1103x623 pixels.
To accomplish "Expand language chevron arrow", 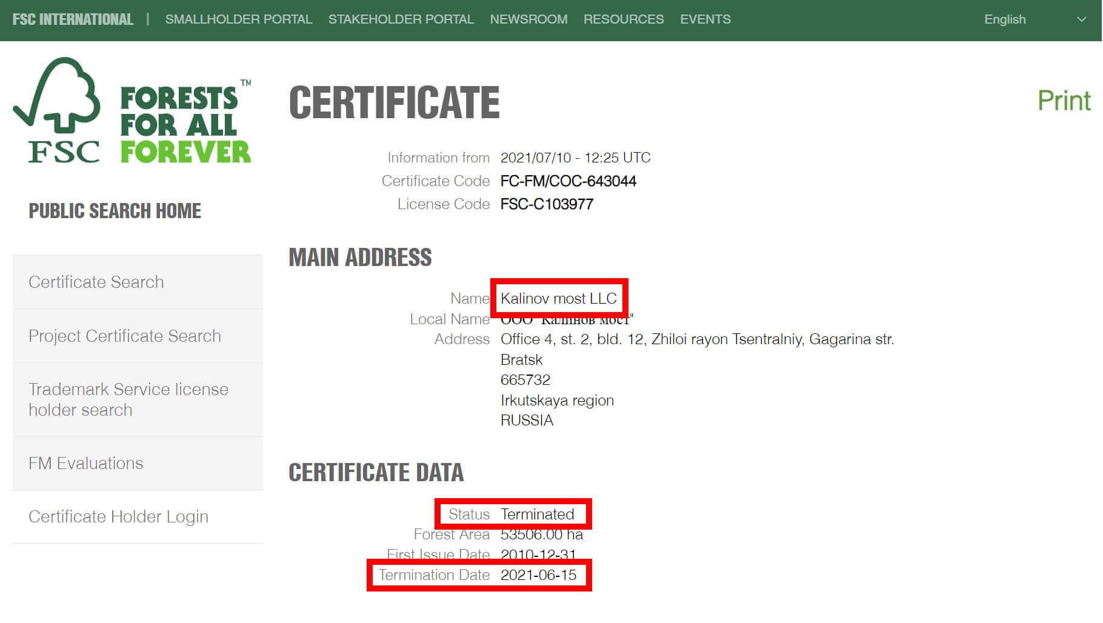I will pyautogui.click(x=1081, y=19).
